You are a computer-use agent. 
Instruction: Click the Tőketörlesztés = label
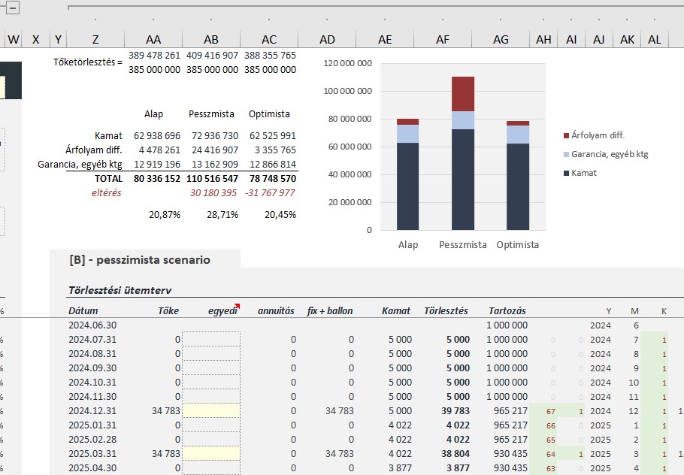(88, 62)
